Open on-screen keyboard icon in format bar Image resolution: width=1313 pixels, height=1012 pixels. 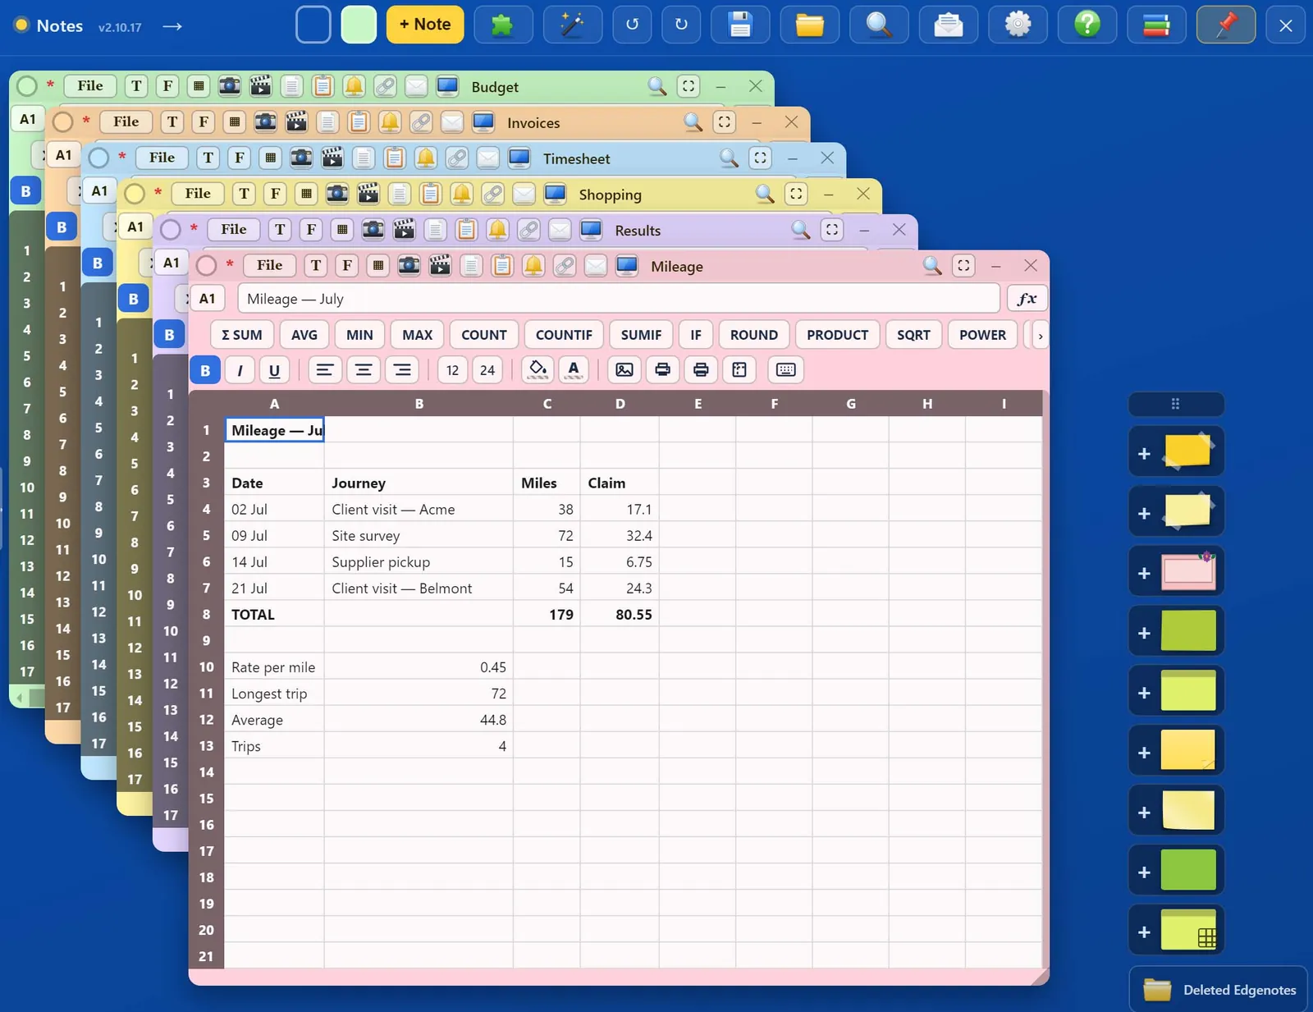tap(785, 369)
